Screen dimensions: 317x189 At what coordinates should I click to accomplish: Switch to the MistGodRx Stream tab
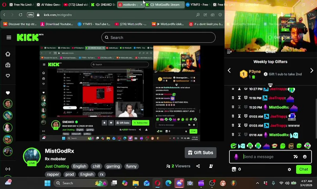click(165, 4)
